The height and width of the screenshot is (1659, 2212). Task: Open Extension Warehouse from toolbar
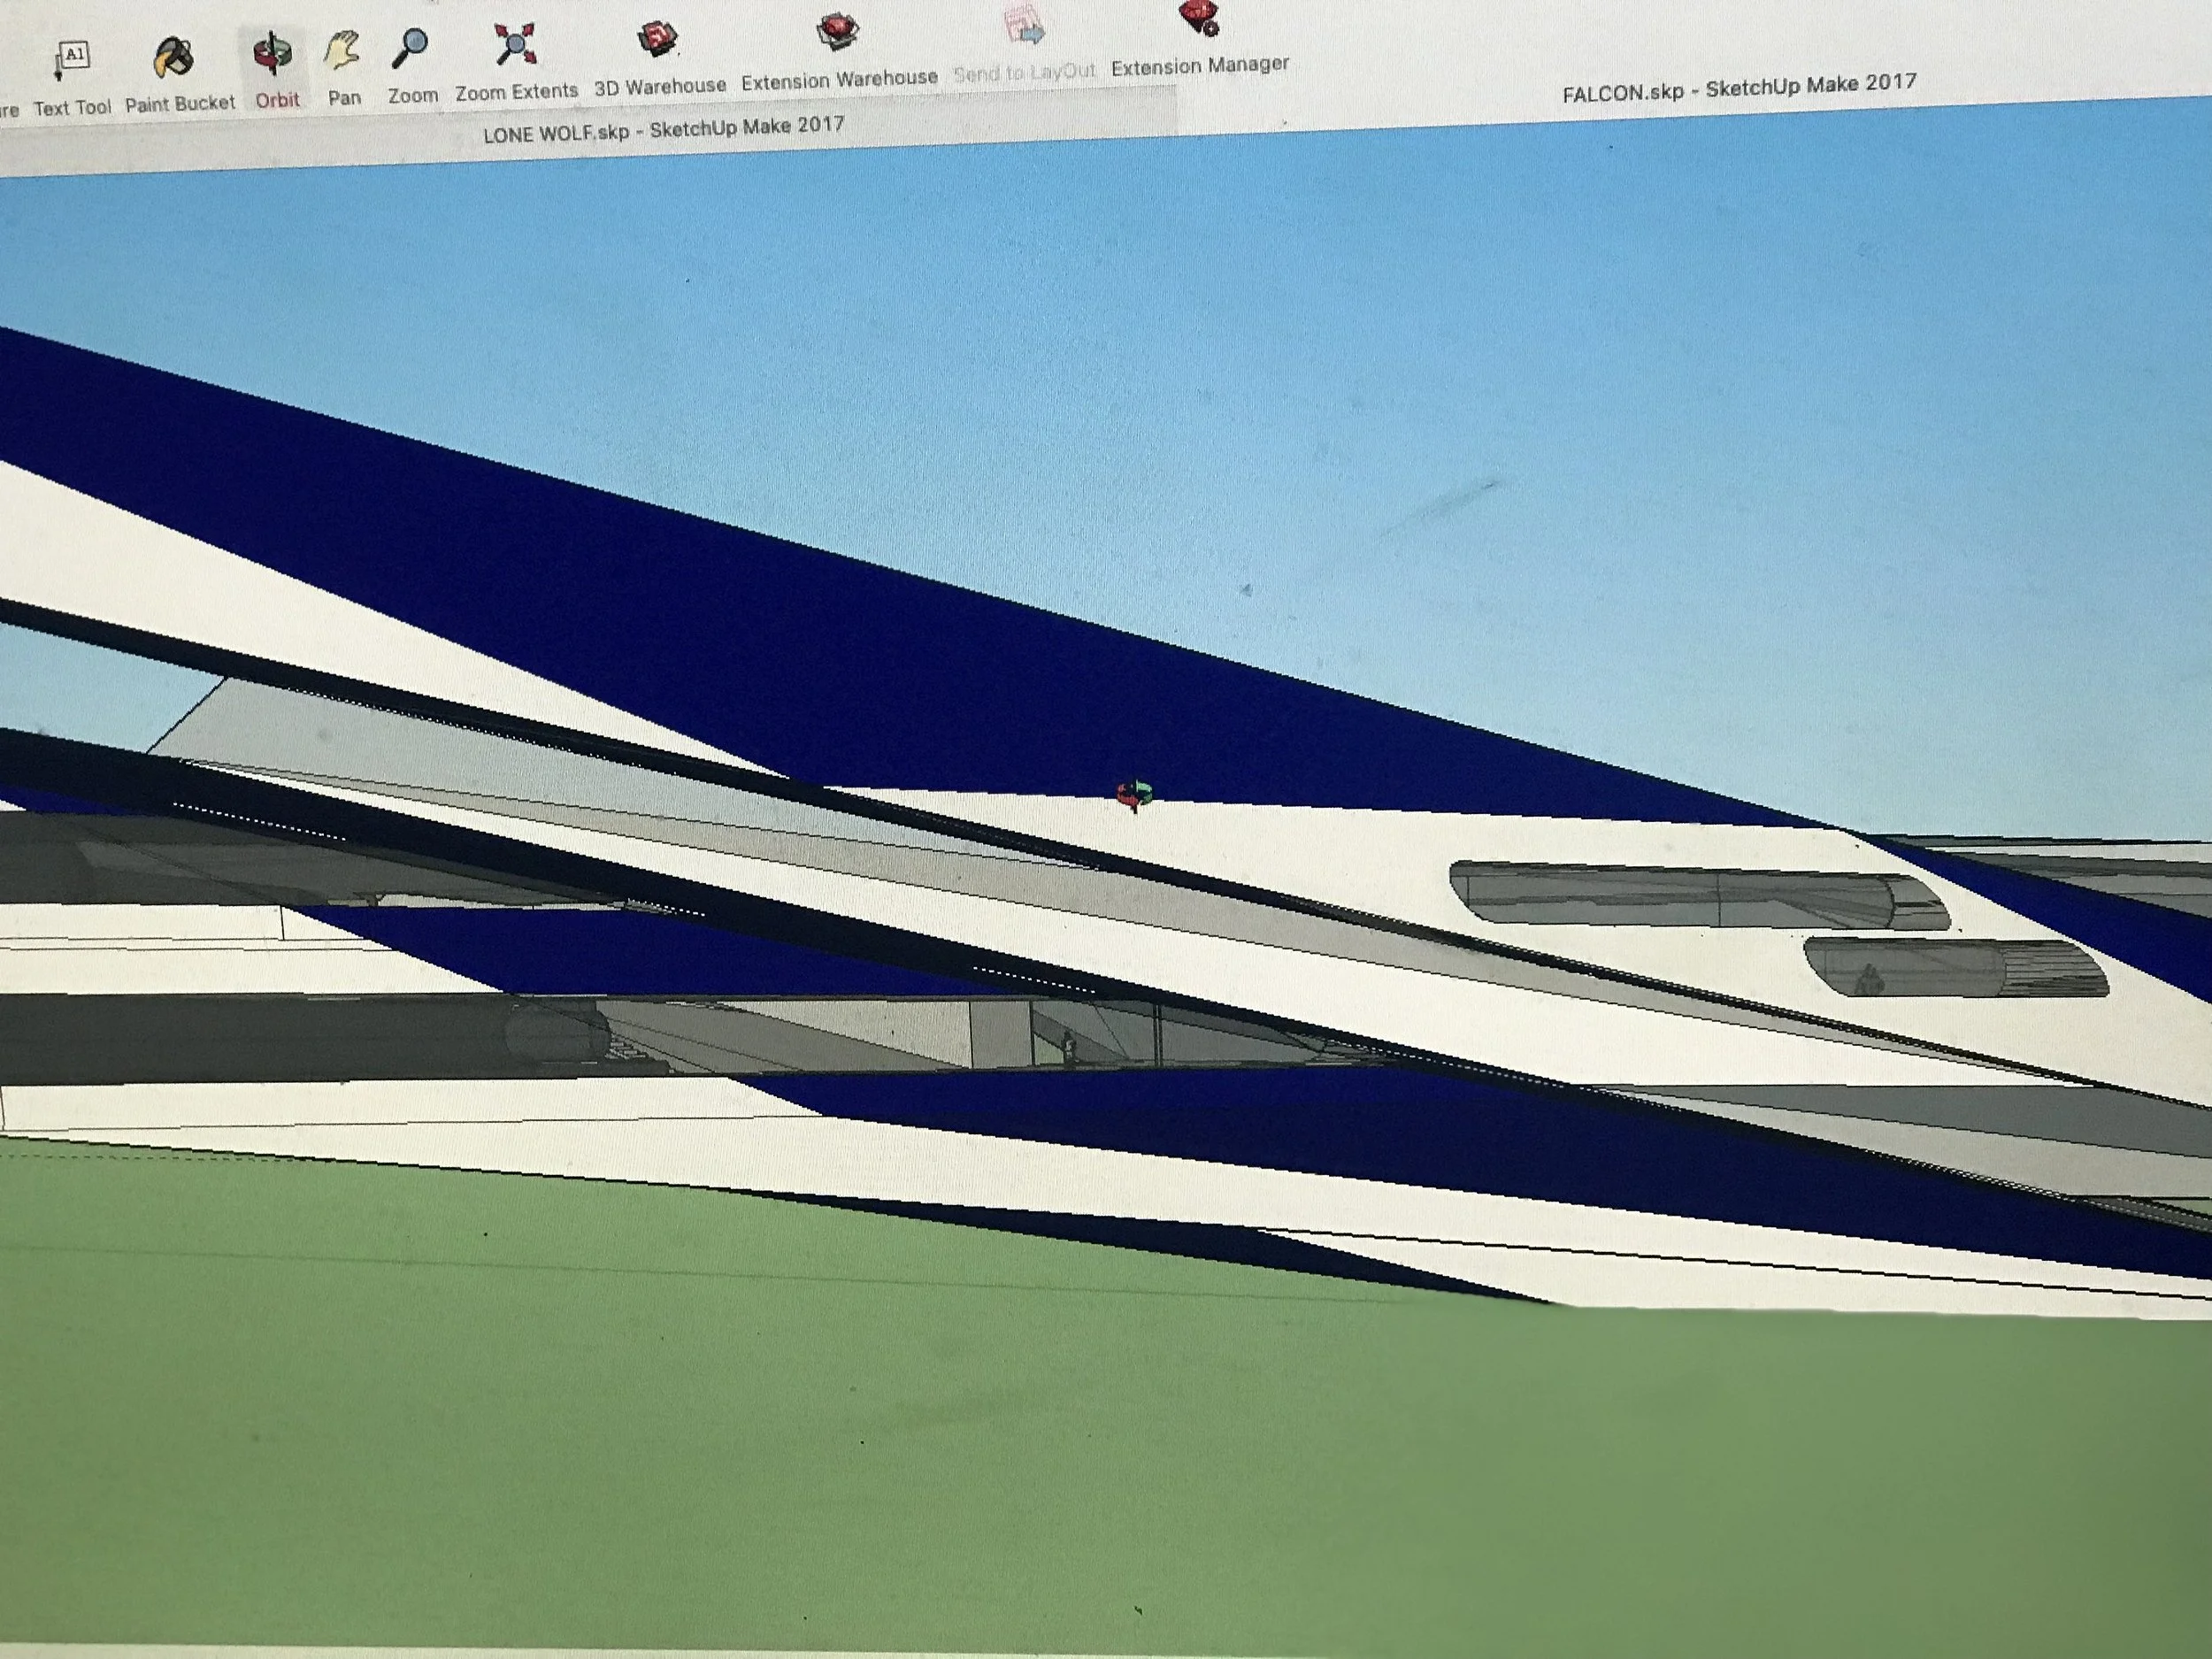(x=837, y=33)
